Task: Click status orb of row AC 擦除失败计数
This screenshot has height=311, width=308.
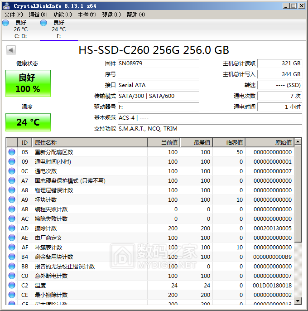Action: [12, 219]
